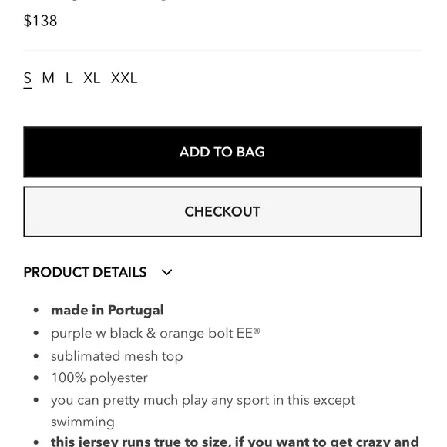Click the bullet beside '100% polyester'
Image resolution: width=447 pixels, height=447 pixels.
(x=36, y=378)
